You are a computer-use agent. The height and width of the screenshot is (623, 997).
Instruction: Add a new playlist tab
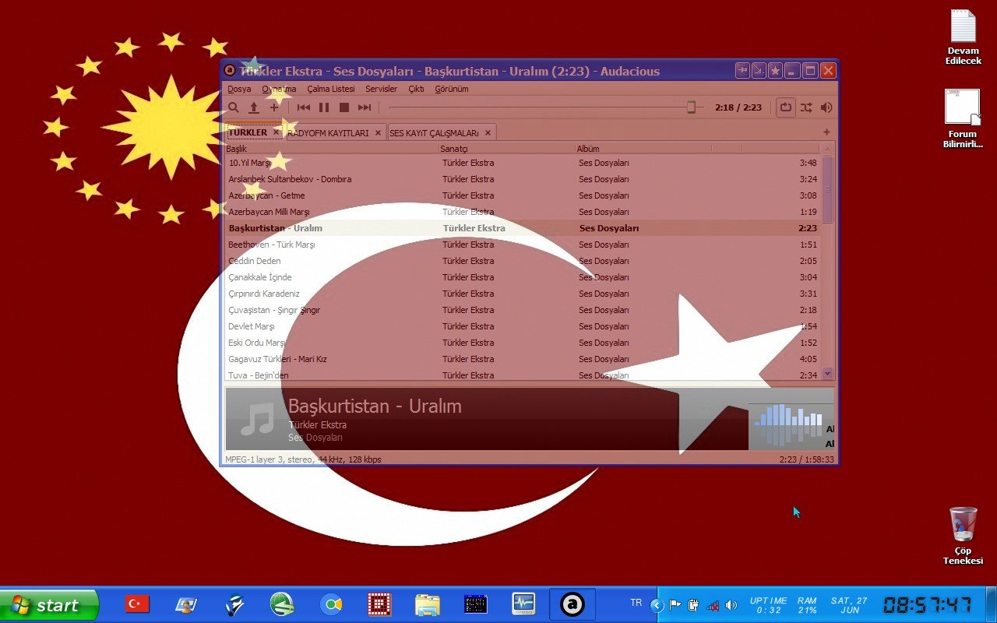click(x=826, y=132)
